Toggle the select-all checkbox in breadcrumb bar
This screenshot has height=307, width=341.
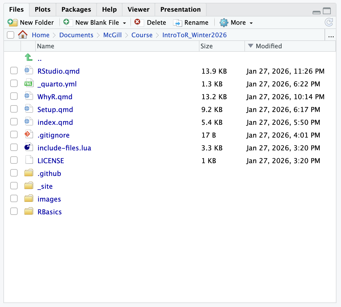[x=11, y=35]
